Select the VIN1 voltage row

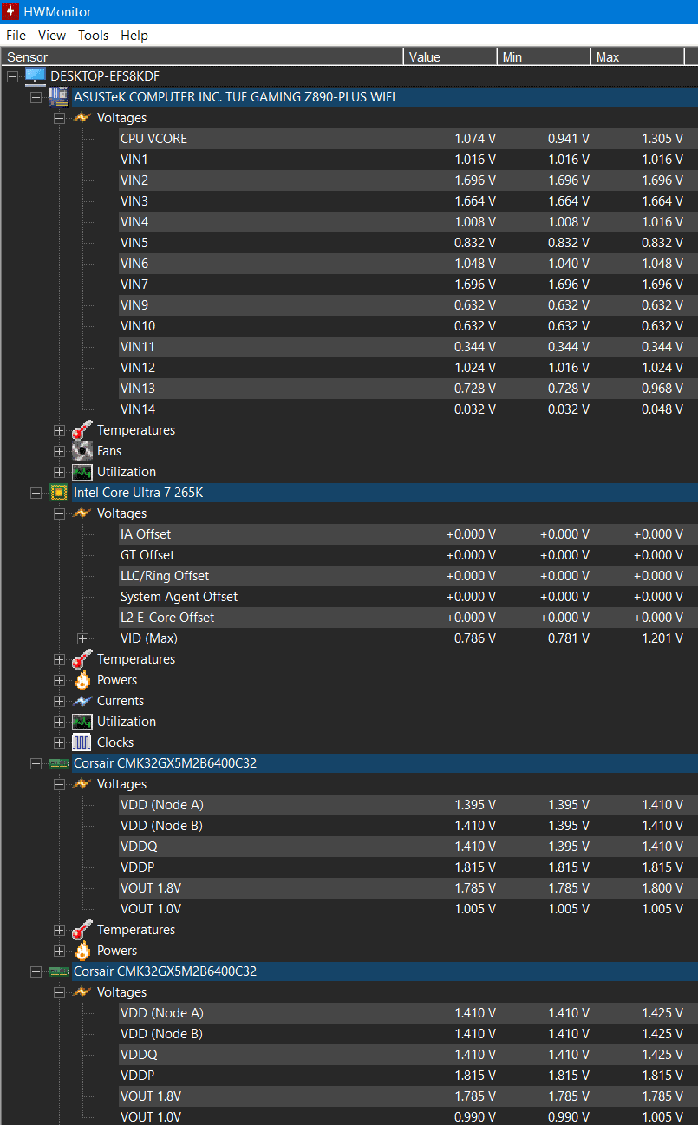408,160
